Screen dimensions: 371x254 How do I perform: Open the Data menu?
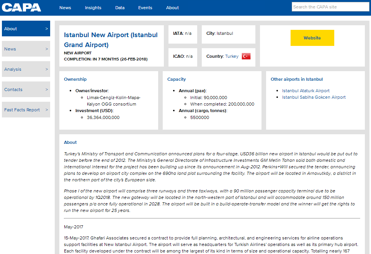coord(120,8)
